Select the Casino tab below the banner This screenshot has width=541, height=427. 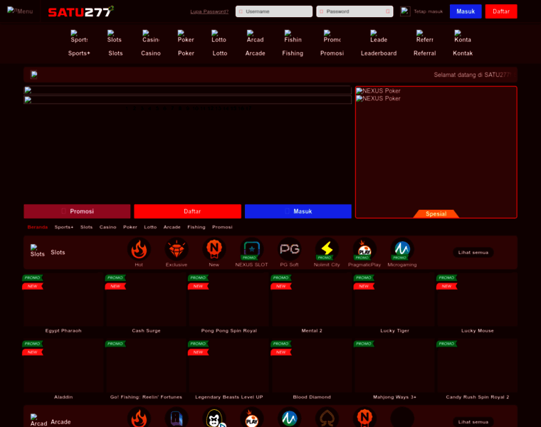coord(107,227)
